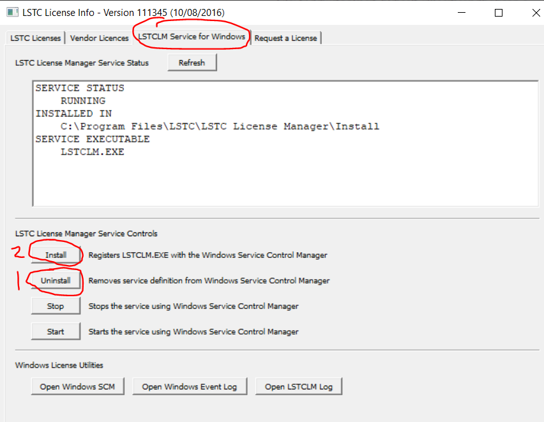Click the LSTC License Manager Service Controls label
Image resolution: width=544 pixels, height=422 pixels.
pos(86,234)
